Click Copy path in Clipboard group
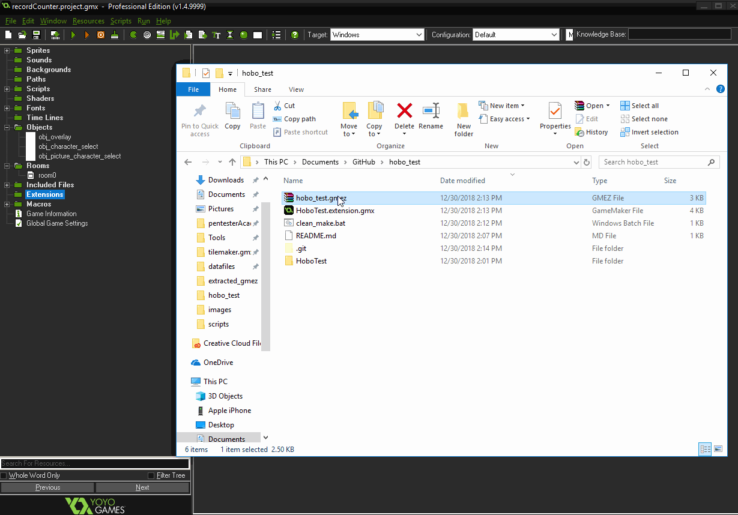The height and width of the screenshot is (515, 738). tap(294, 119)
